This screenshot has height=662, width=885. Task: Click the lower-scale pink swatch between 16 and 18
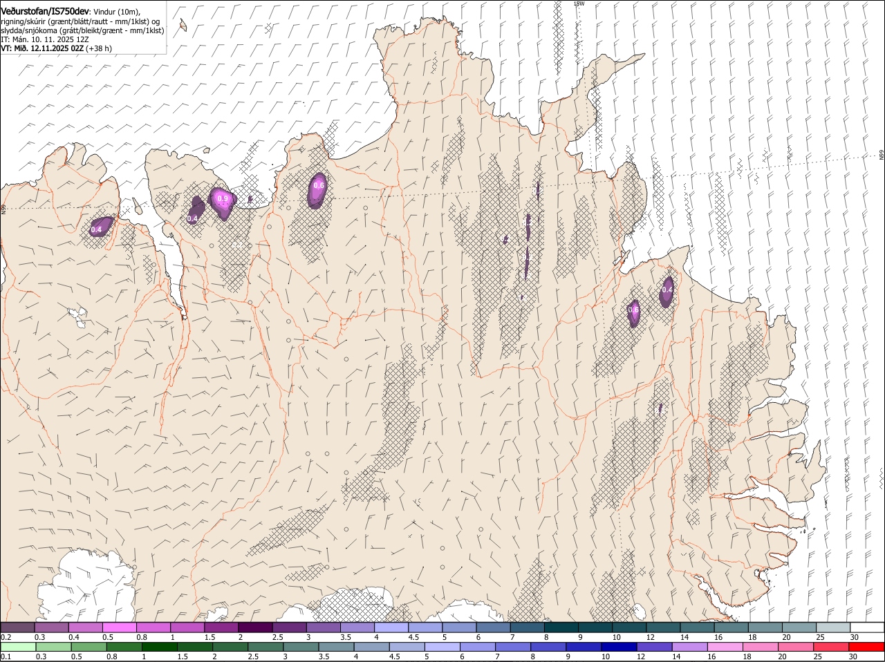point(725,647)
